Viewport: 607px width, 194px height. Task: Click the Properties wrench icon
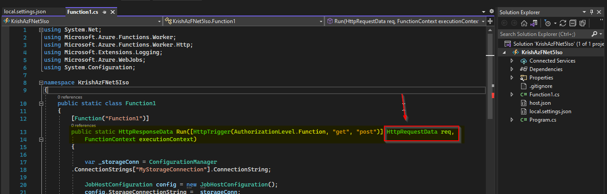[524, 78]
